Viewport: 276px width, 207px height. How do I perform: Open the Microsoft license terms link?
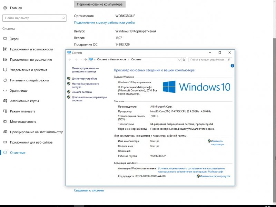click(191, 170)
